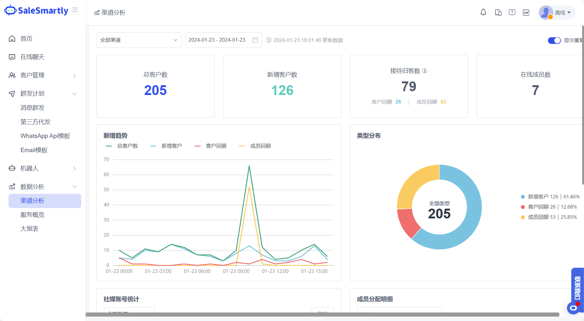This screenshot has height=321, width=584.
Task: Click the robot icon beside 机器人
Action: 12,168
